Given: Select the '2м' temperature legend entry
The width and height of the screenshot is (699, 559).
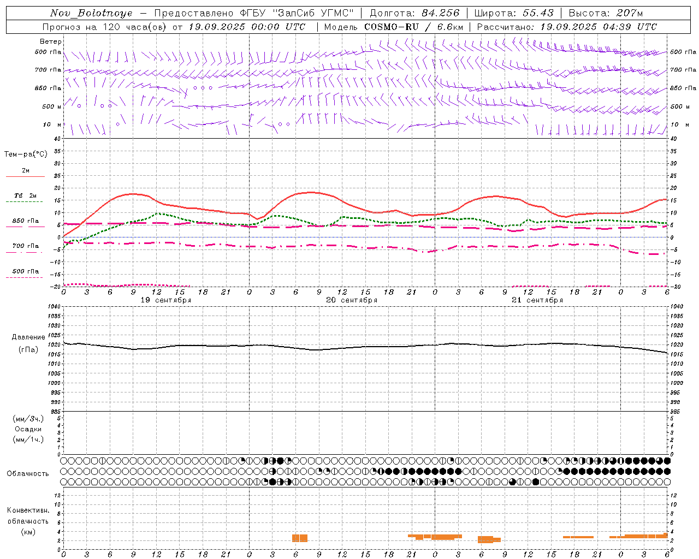Looking at the screenshot, I should point(26,170).
